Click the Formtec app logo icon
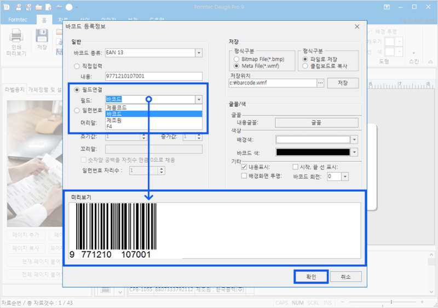Viewport: 438px width, 308px height. [7, 7]
